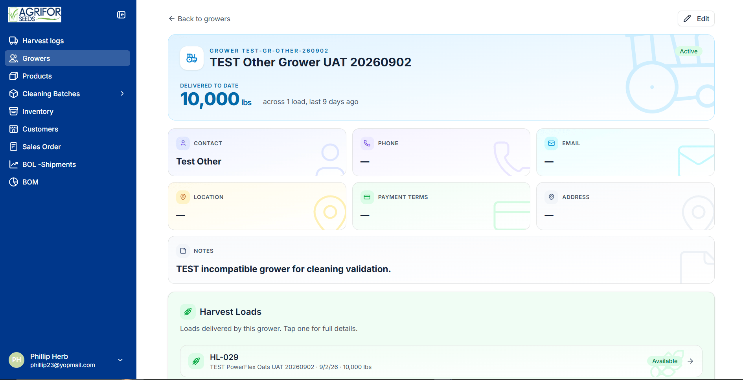Click the BOL -Shipments chart icon
This screenshot has height=380, width=743.
pos(14,164)
